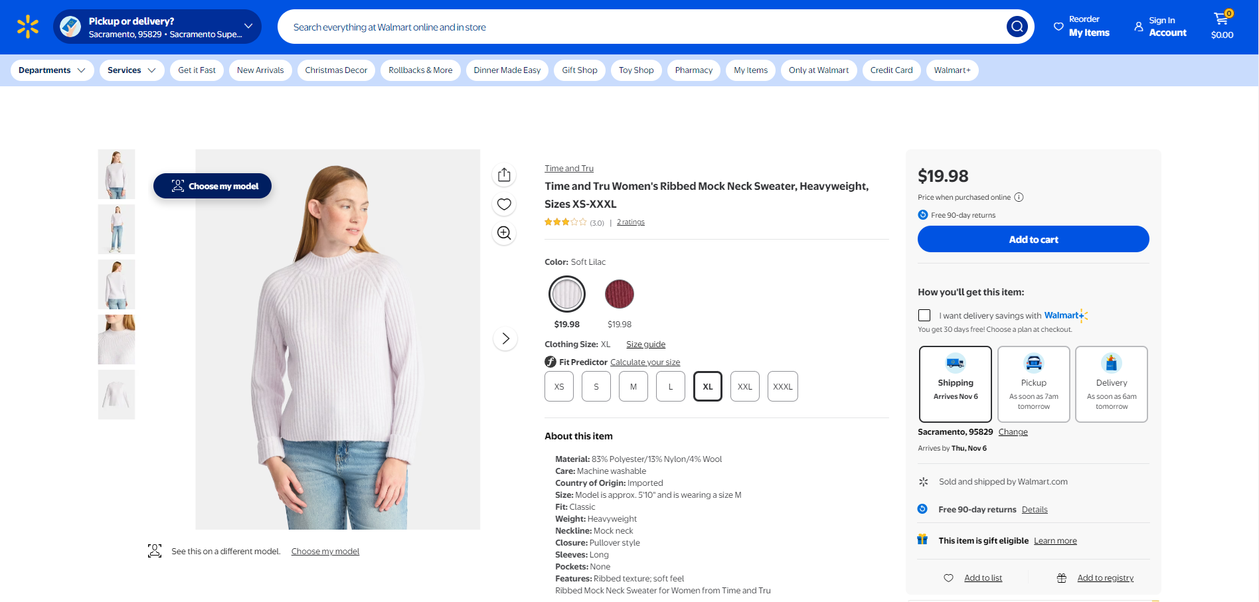Click the heart favorite icon beside image
This screenshot has height=602, width=1259.
(504, 204)
